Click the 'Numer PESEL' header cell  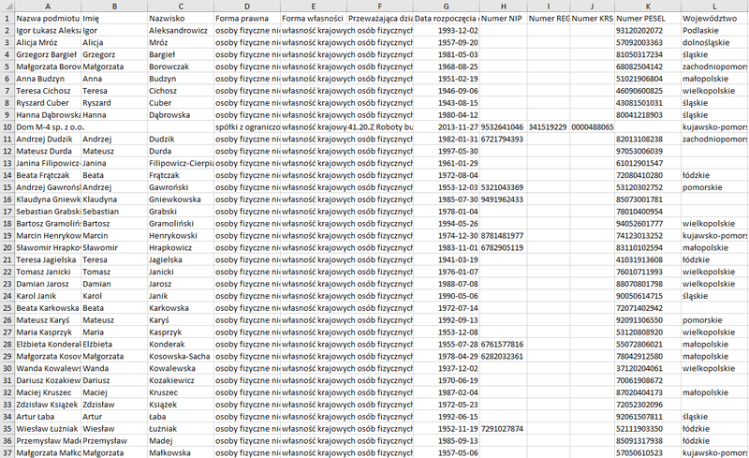pyautogui.click(x=647, y=19)
